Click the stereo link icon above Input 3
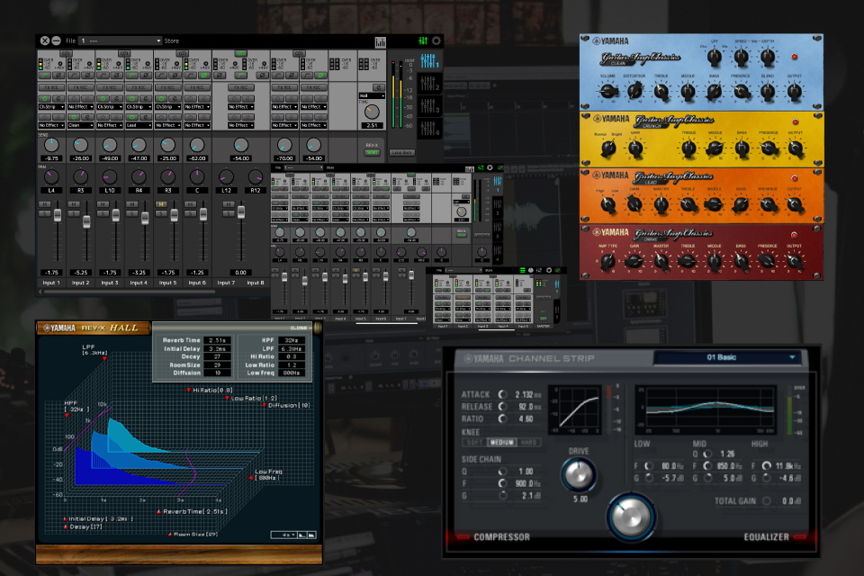The image size is (864, 576). click(x=124, y=54)
